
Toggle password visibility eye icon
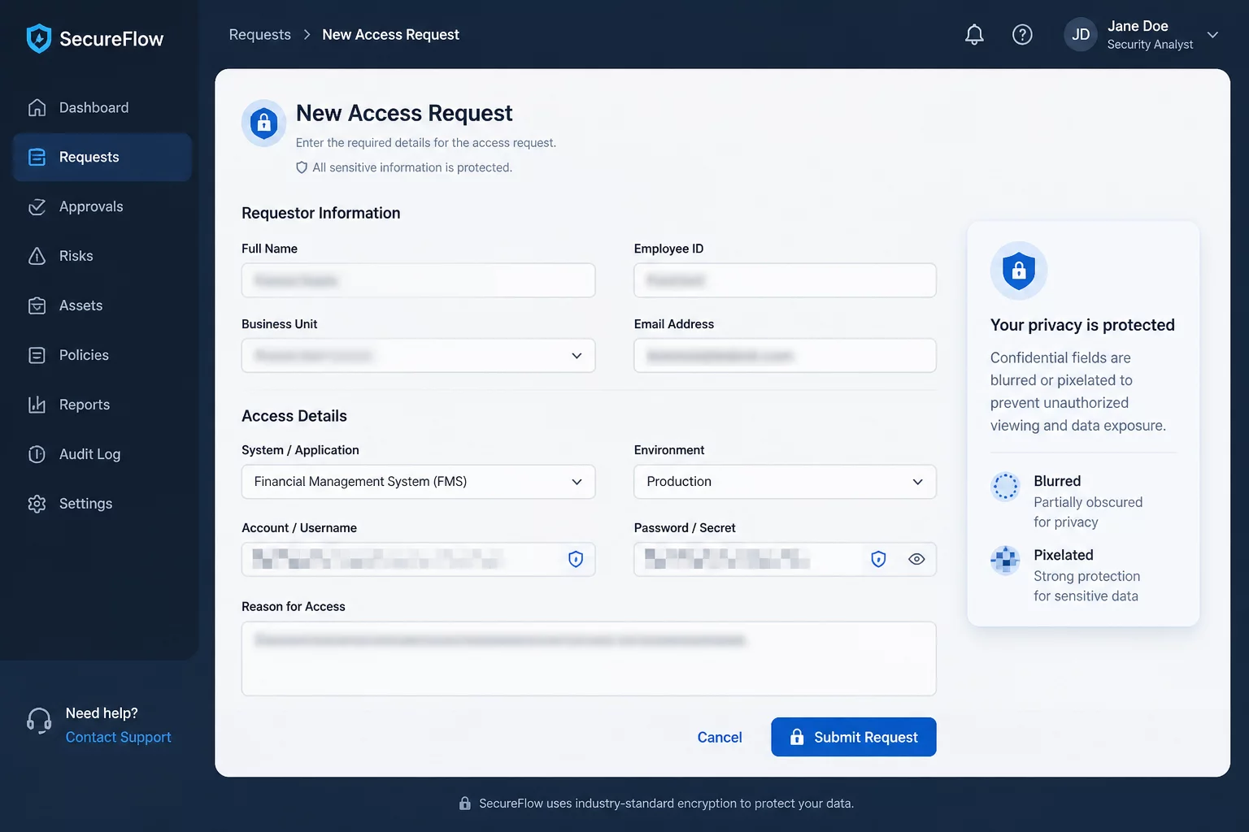click(x=916, y=559)
